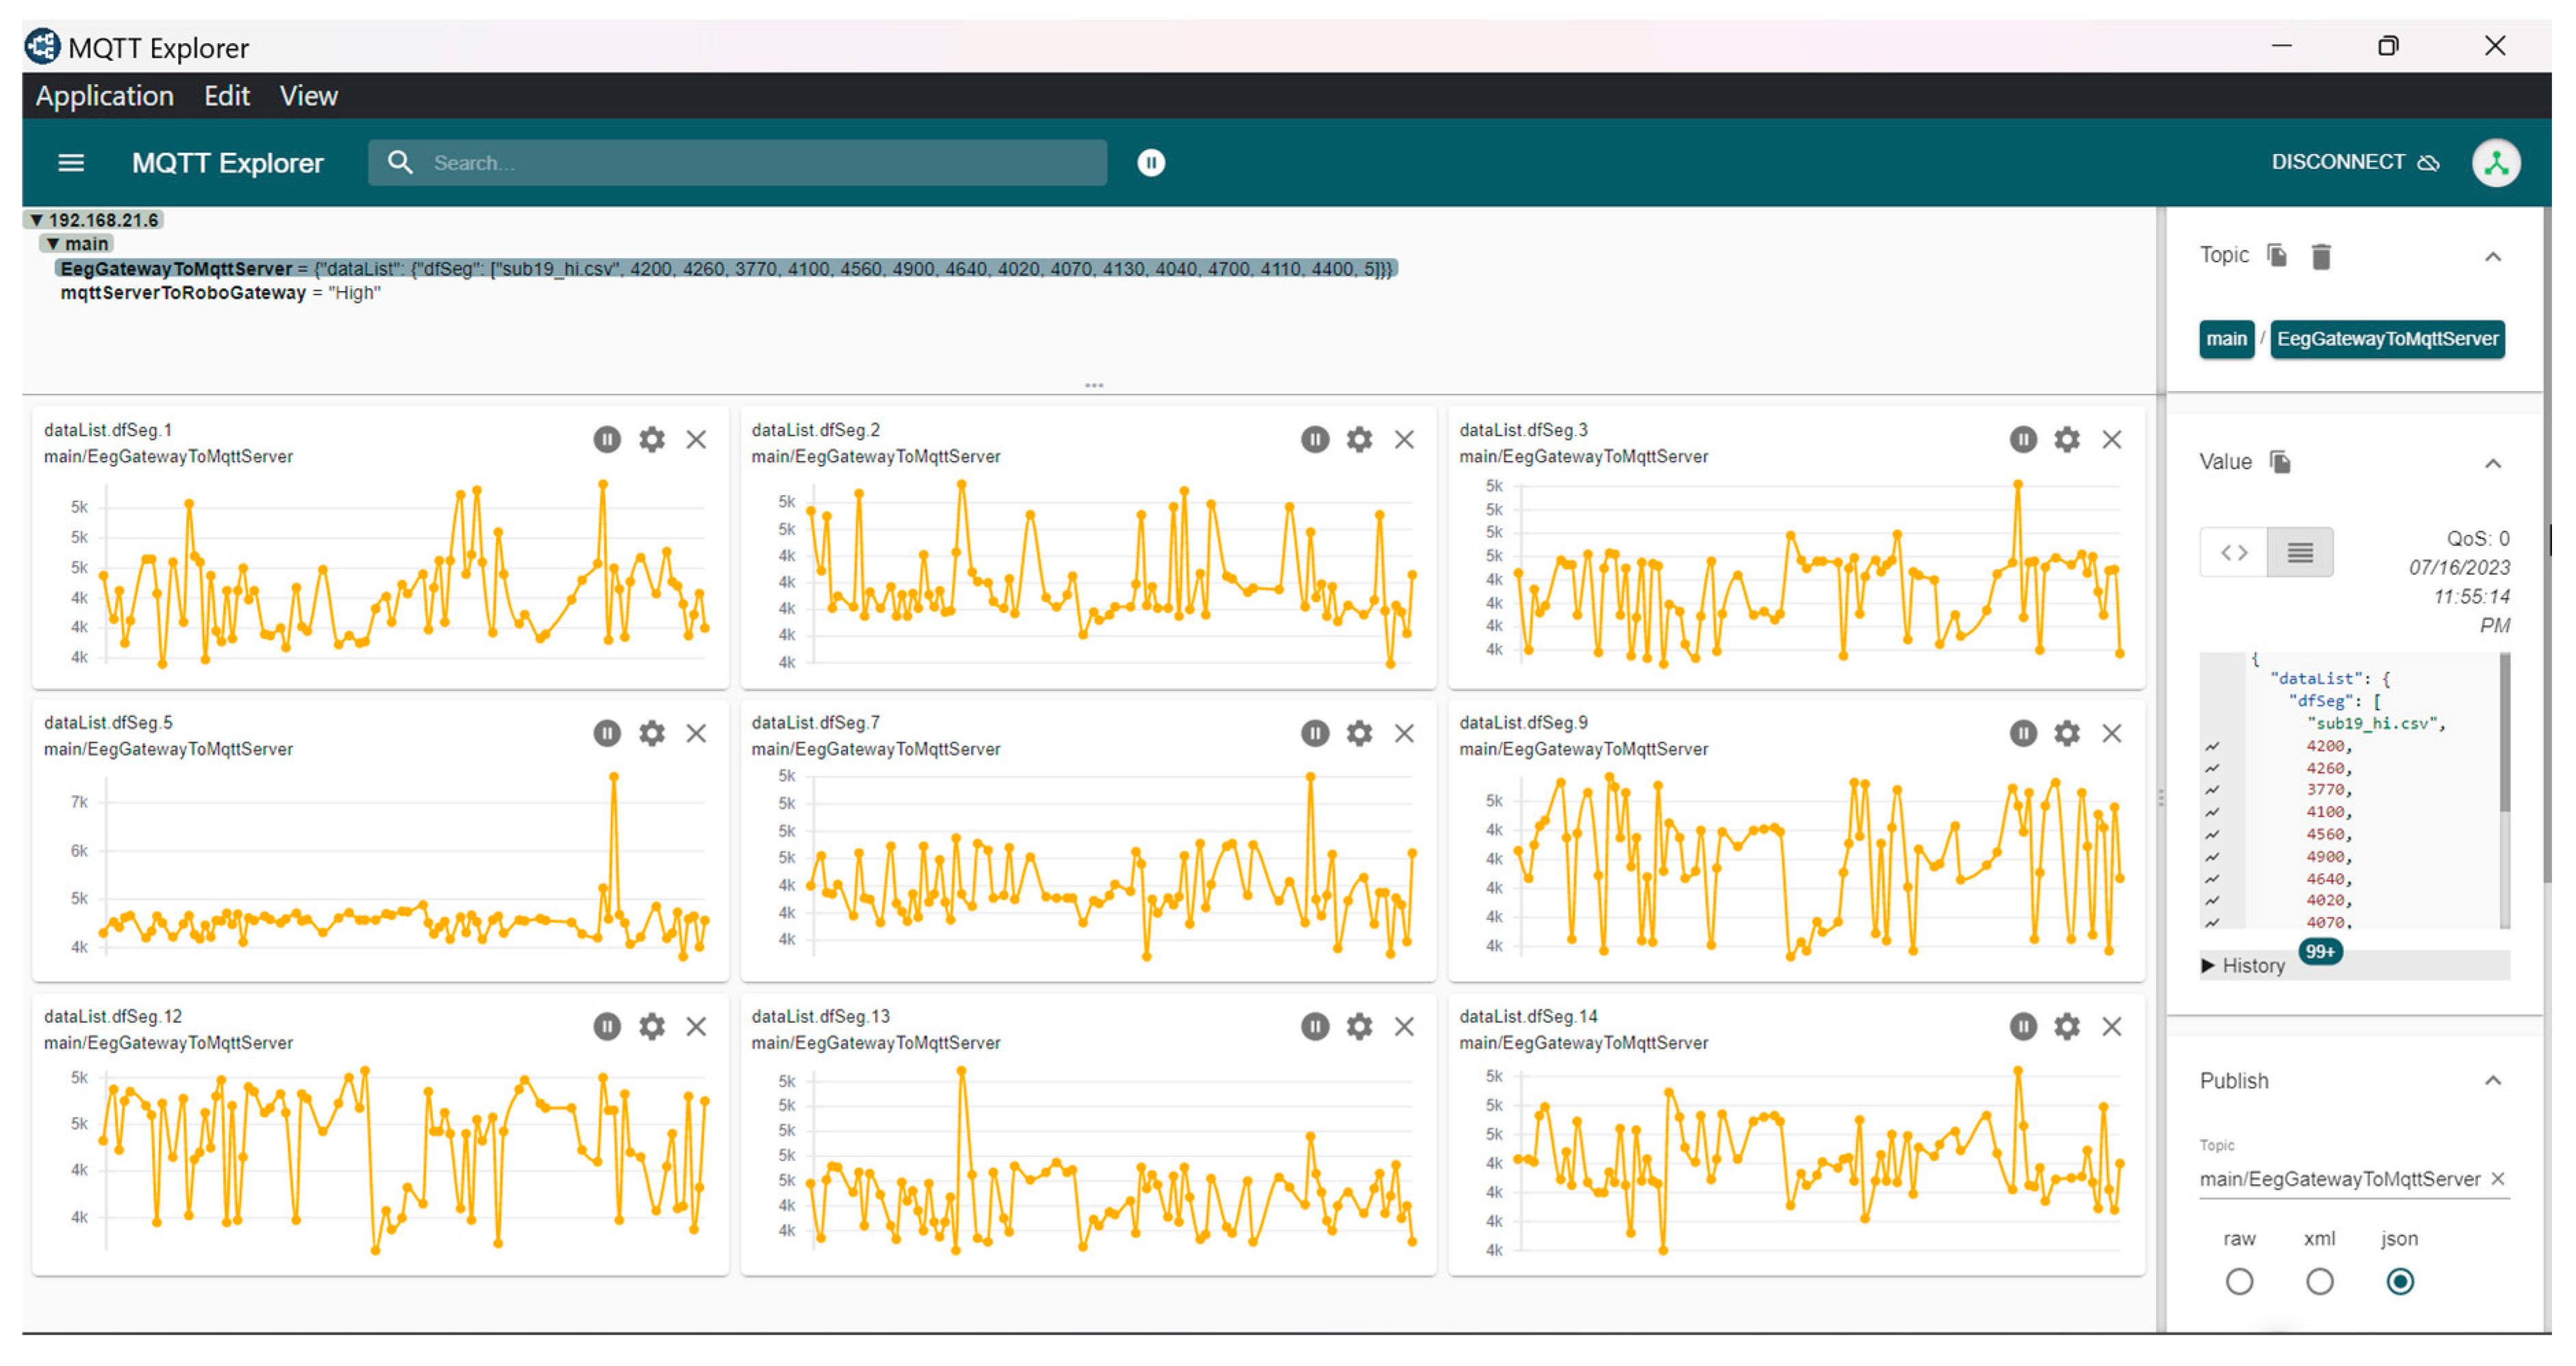Delete the selected topic with trash icon
Viewport: 2576px width, 1366px height.
click(2321, 257)
